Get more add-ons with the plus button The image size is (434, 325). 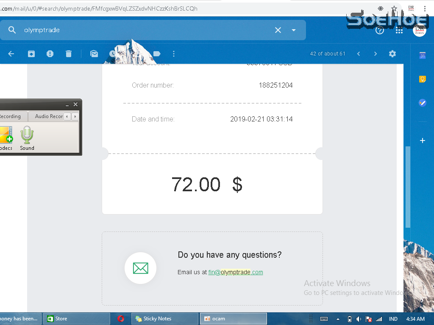(422, 140)
